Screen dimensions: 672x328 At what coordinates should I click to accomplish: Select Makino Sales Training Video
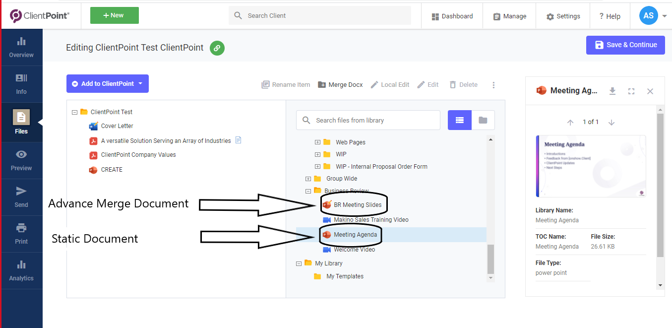click(x=371, y=220)
